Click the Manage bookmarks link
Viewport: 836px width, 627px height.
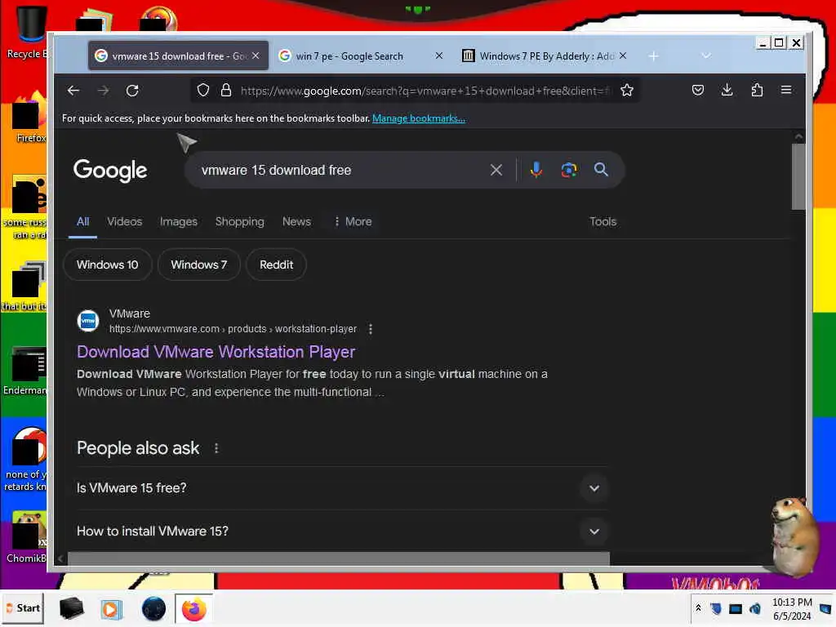pos(419,118)
